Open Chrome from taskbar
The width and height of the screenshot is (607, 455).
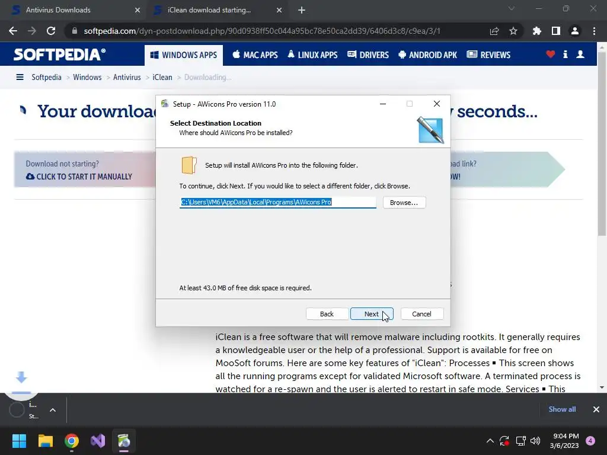coord(72,441)
